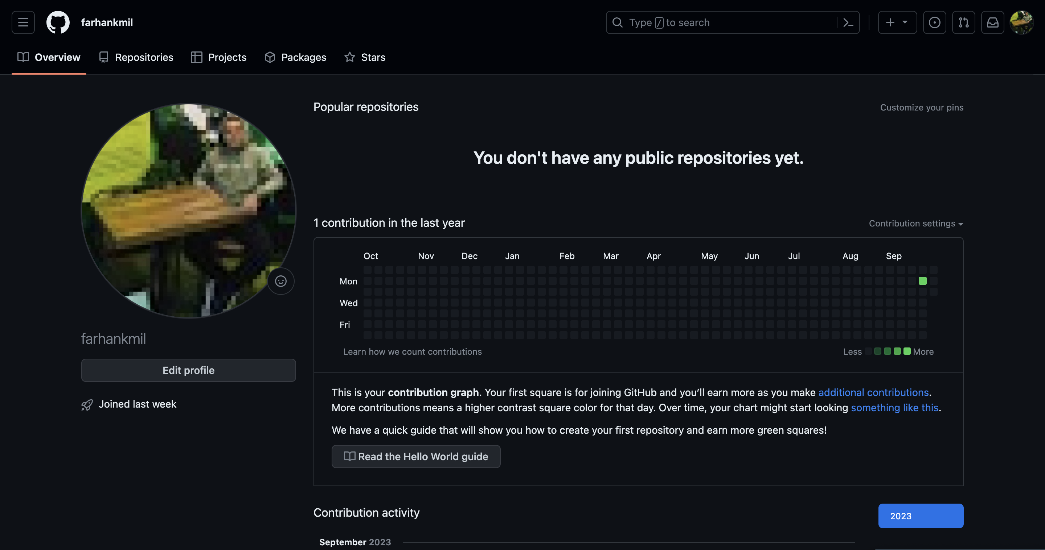1045x550 pixels.
Task: Set status with the smiley icon
Action: (281, 281)
